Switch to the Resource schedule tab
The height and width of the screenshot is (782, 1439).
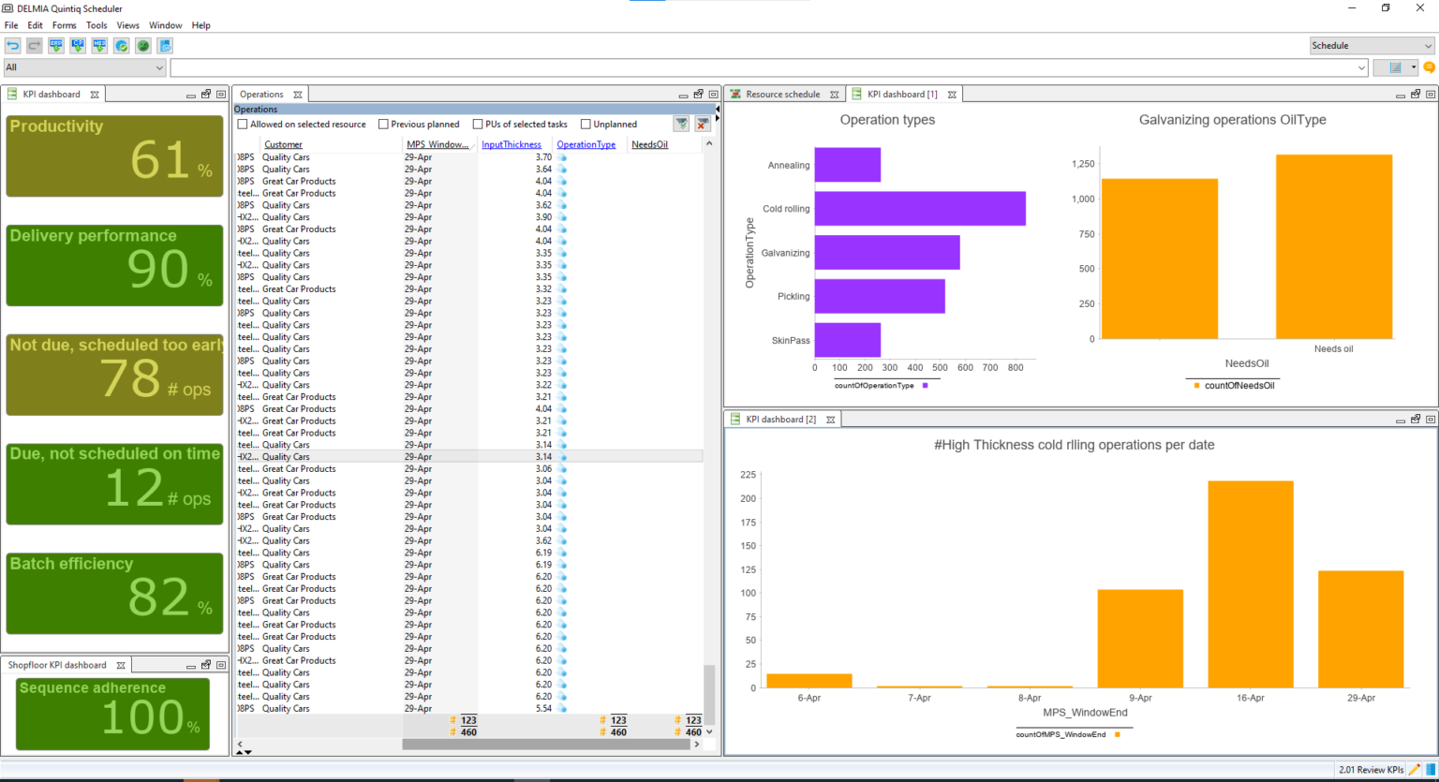click(x=782, y=94)
